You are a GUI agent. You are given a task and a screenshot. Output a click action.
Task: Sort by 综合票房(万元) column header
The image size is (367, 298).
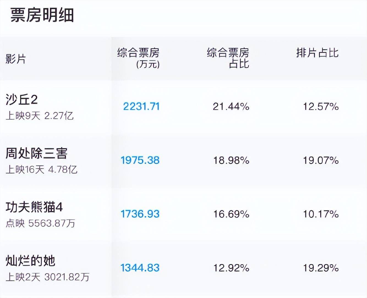(x=138, y=58)
